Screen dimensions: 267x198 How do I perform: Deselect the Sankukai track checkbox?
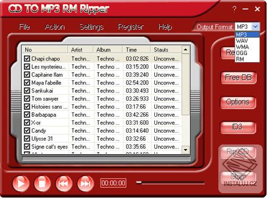(x=27, y=90)
